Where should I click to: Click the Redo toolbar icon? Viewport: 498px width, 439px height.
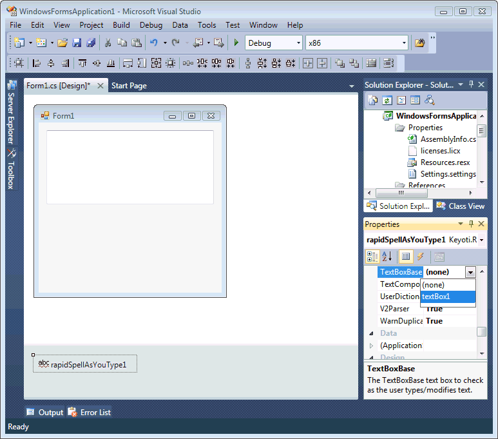pos(176,43)
